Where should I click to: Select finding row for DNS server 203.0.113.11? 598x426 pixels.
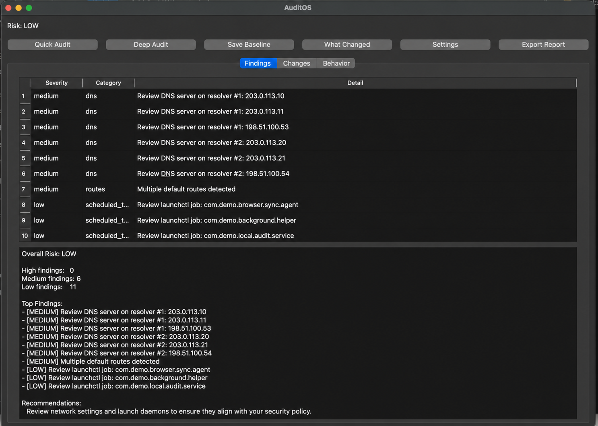[298, 112]
